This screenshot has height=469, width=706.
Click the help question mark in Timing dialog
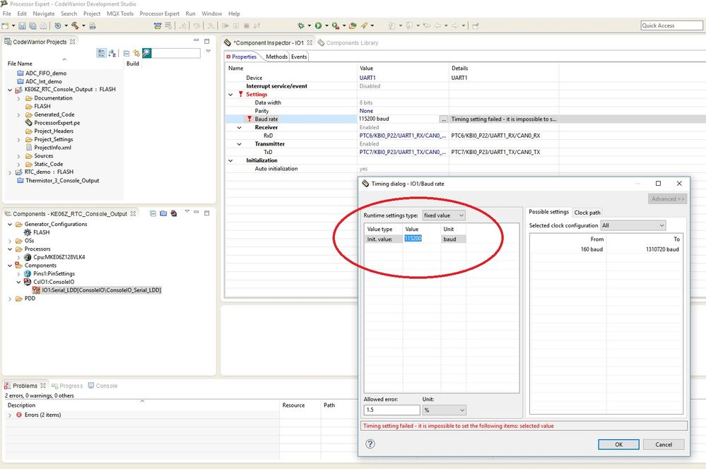pos(370,444)
